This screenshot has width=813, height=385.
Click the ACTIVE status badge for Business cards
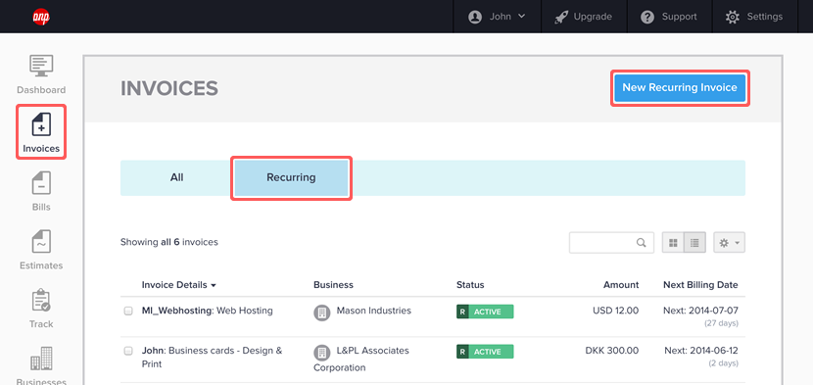(x=485, y=352)
